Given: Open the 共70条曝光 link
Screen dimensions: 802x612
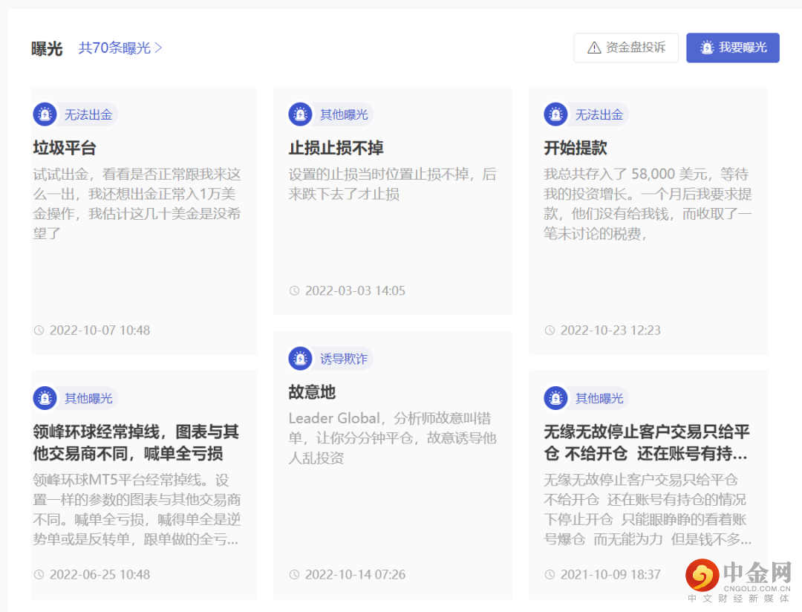Looking at the screenshot, I should click(x=115, y=47).
